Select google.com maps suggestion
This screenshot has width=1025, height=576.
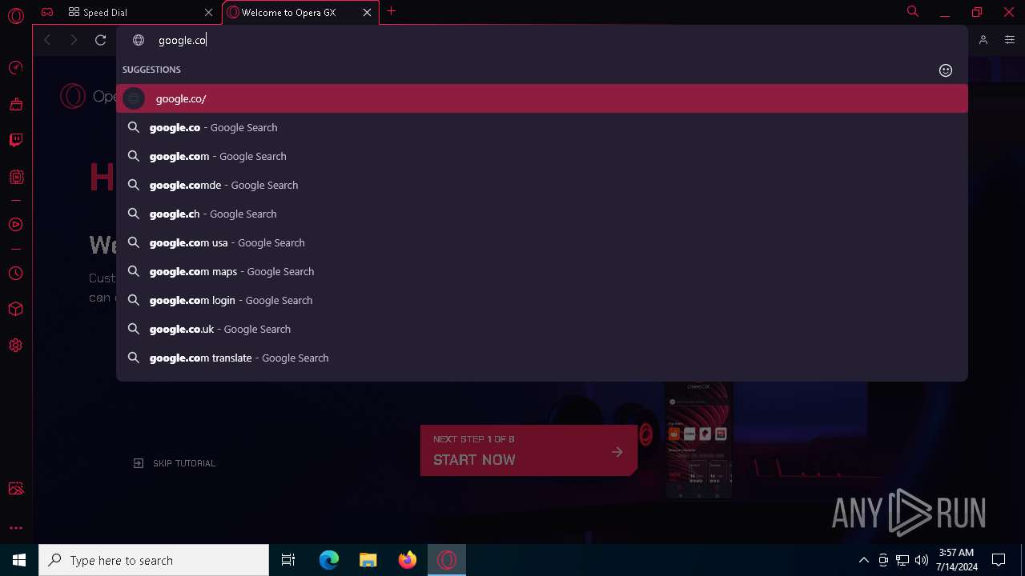[x=542, y=271]
